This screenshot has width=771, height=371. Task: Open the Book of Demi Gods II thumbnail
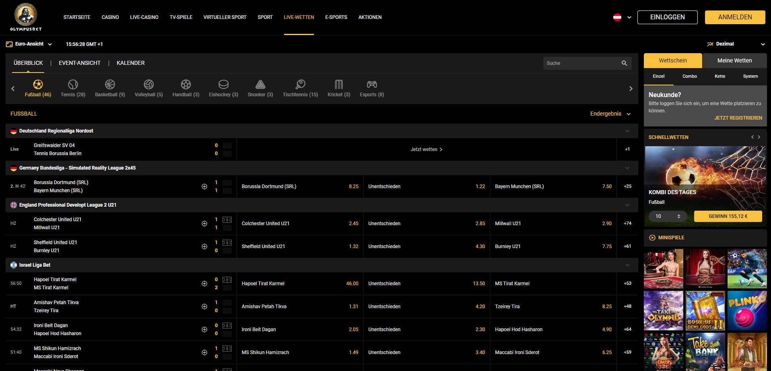click(705, 311)
